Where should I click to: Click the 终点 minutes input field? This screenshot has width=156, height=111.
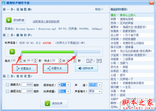55,61
